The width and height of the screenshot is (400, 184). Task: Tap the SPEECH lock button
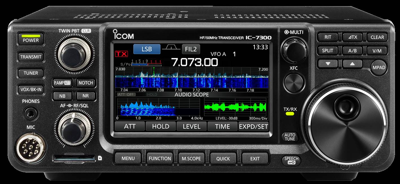coord(291,160)
